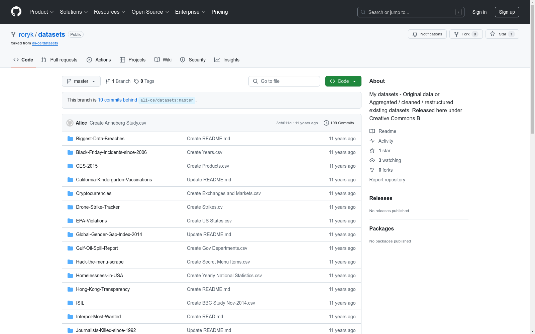535x334 pixels.
Task: Open the Insights tab
Action: [227, 60]
